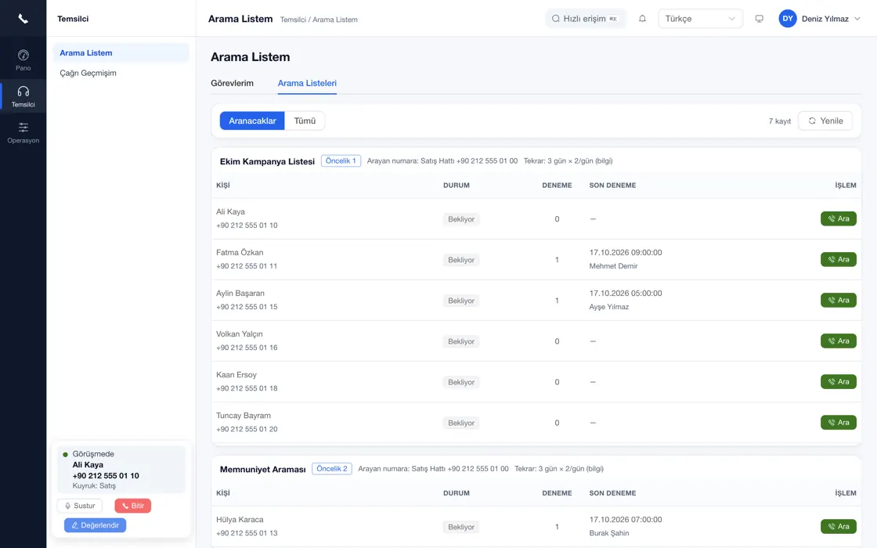Click the monitor icon beside language selector
Screen dimensions: 877x548
pyautogui.click(x=759, y=19)
